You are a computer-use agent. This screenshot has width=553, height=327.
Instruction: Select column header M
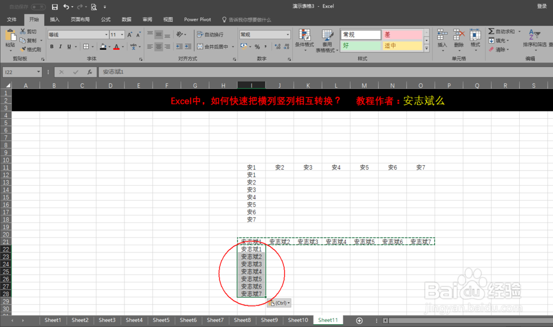point(364,85)
